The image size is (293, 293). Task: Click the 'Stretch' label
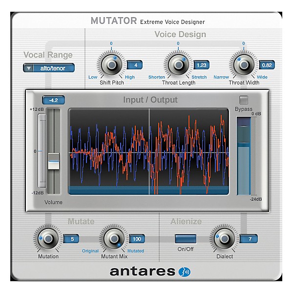pyautogui.click(x=199, y=77)
